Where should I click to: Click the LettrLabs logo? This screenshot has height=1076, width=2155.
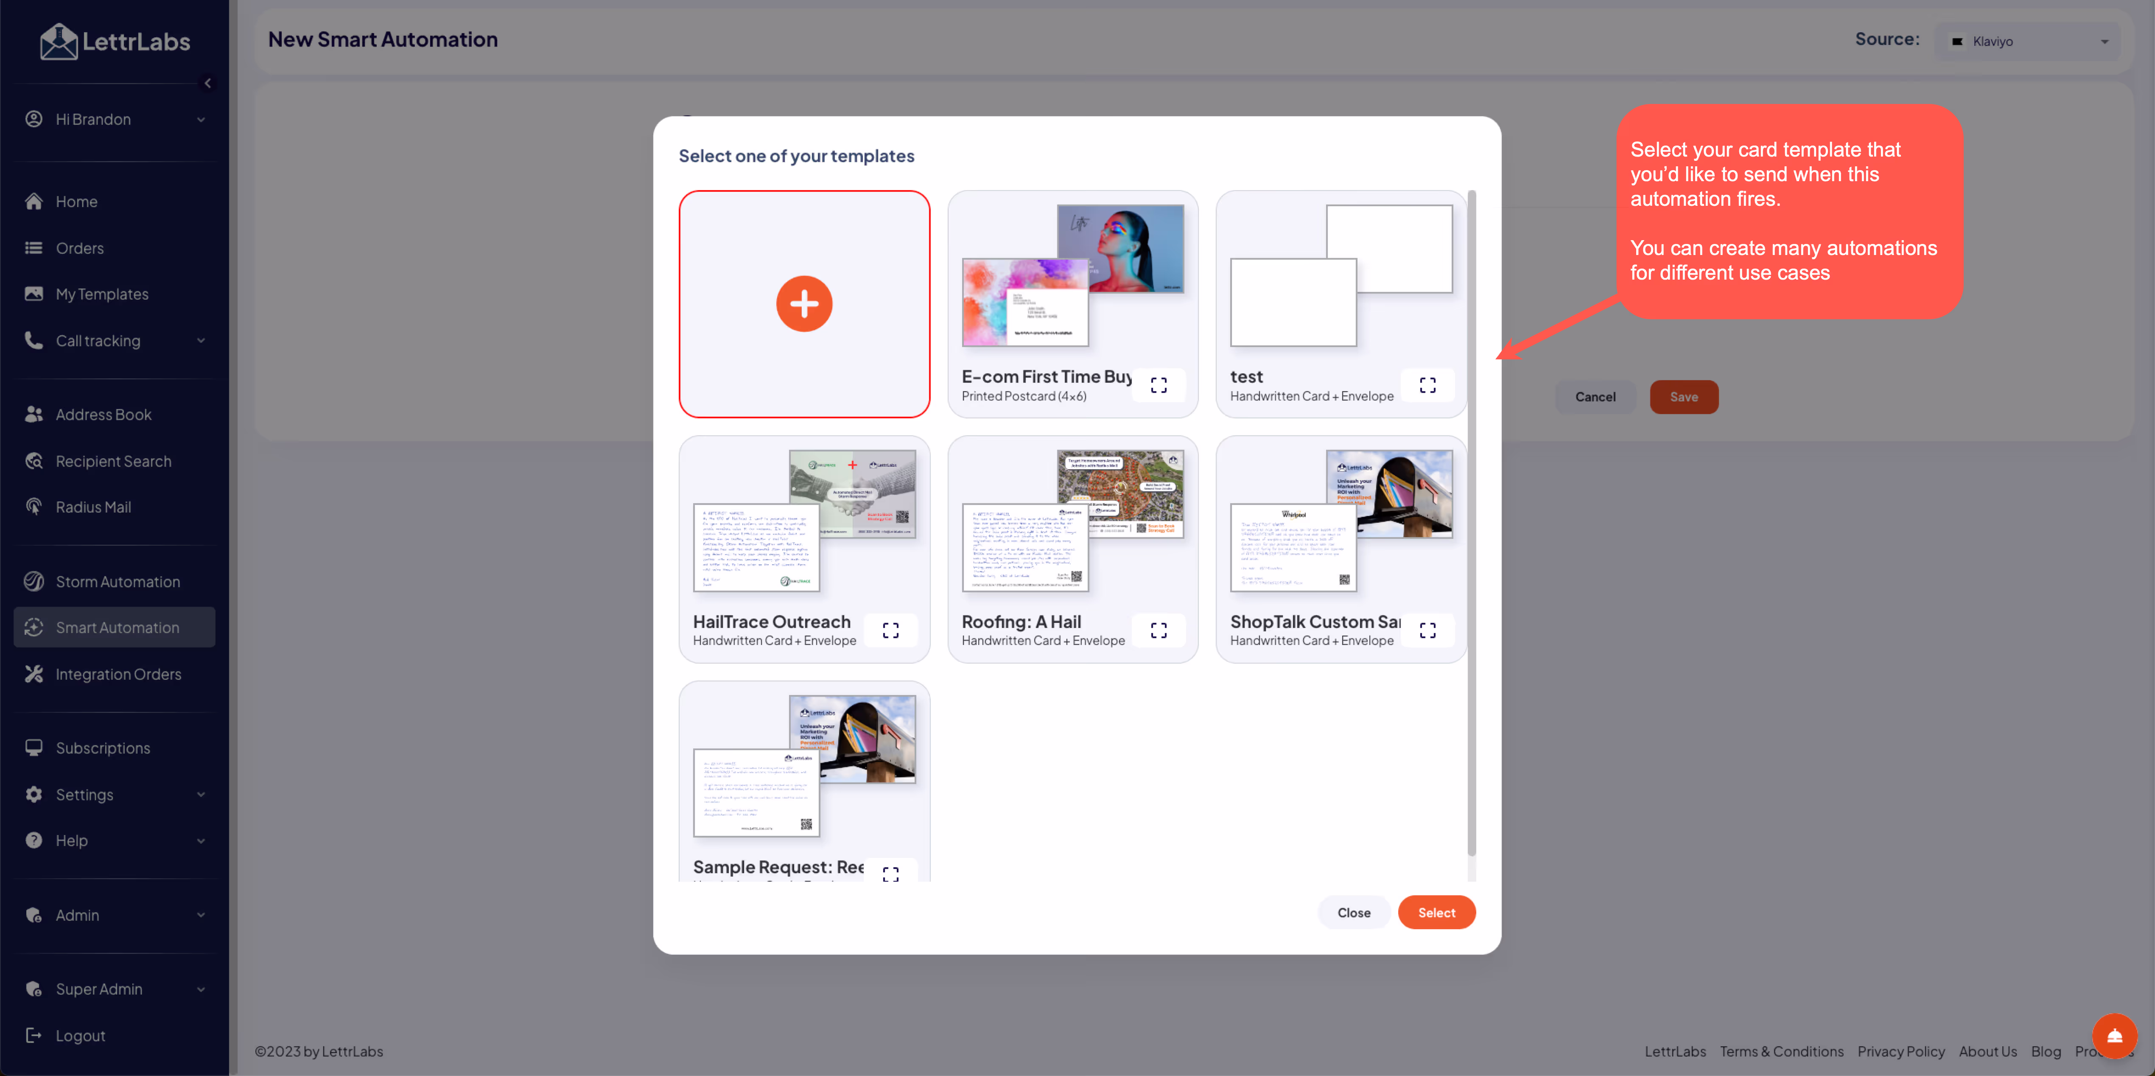(x=115, y=41)
